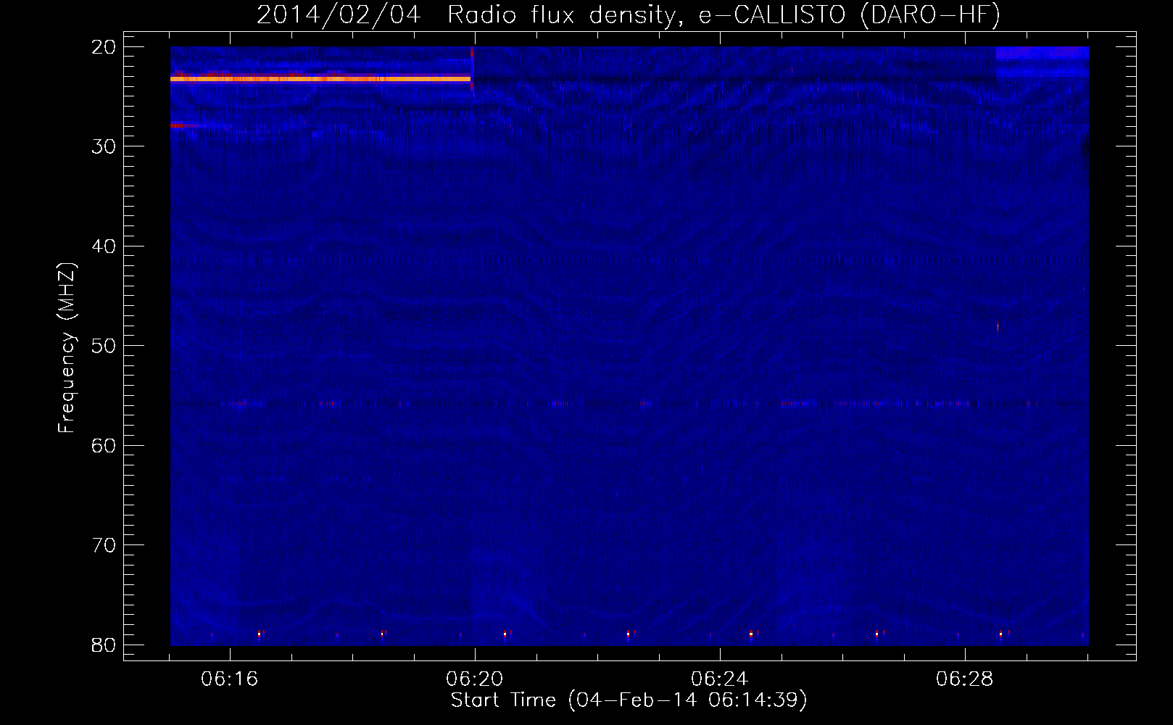1173x725 pixels.
Task: Click the 80 MHz frequency label
Action: (x=104, y=645)
